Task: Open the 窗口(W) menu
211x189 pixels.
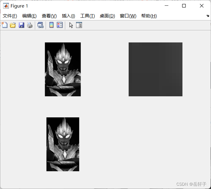Action: point(128,16)
